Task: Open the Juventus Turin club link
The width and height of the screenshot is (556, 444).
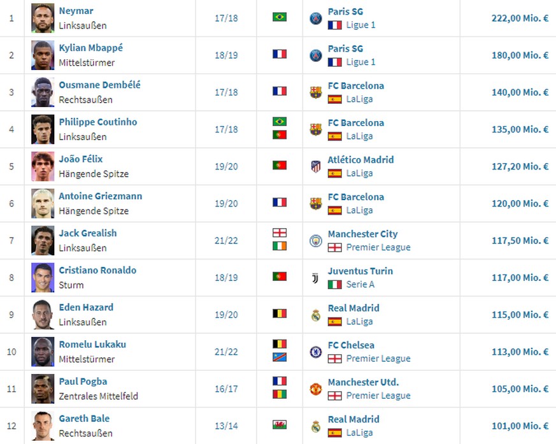Action: [x=360, y=271]
